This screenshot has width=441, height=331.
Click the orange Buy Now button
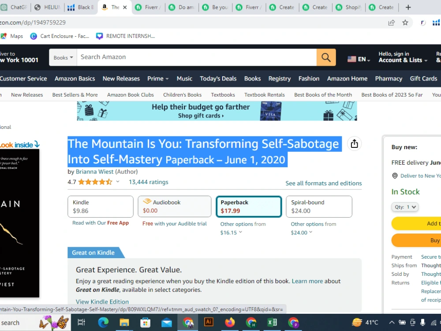(416, 240)
